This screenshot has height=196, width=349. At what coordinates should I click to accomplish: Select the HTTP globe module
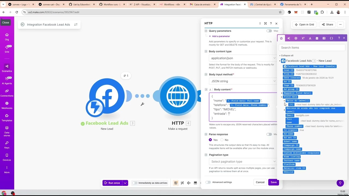tap(178, 96)
